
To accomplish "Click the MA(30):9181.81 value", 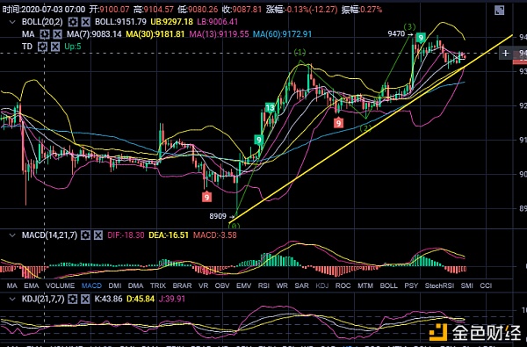I will point(155,34).
